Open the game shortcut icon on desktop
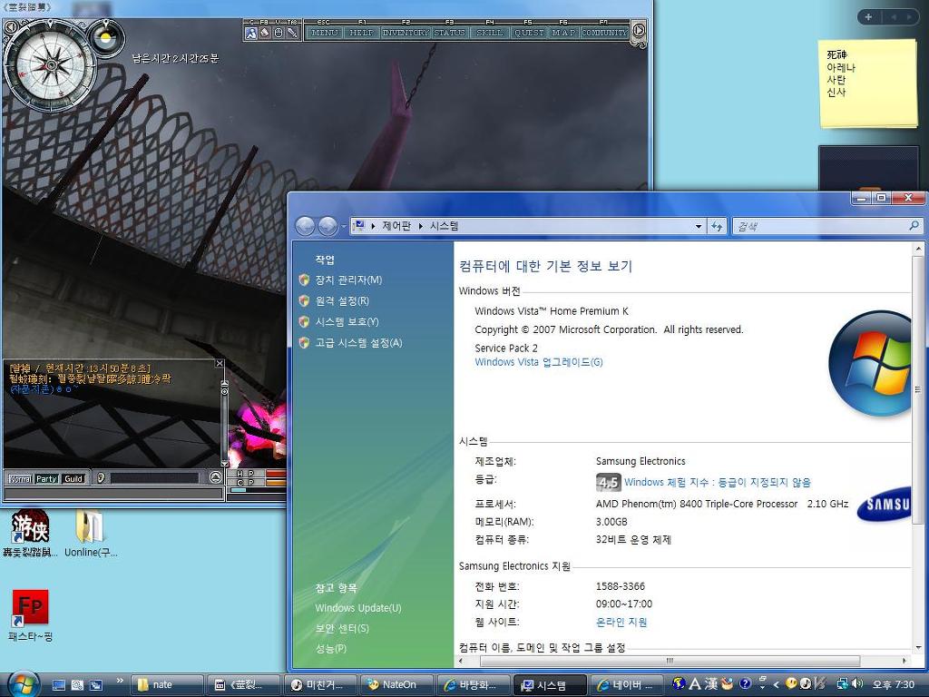 [x=30, y=525]
